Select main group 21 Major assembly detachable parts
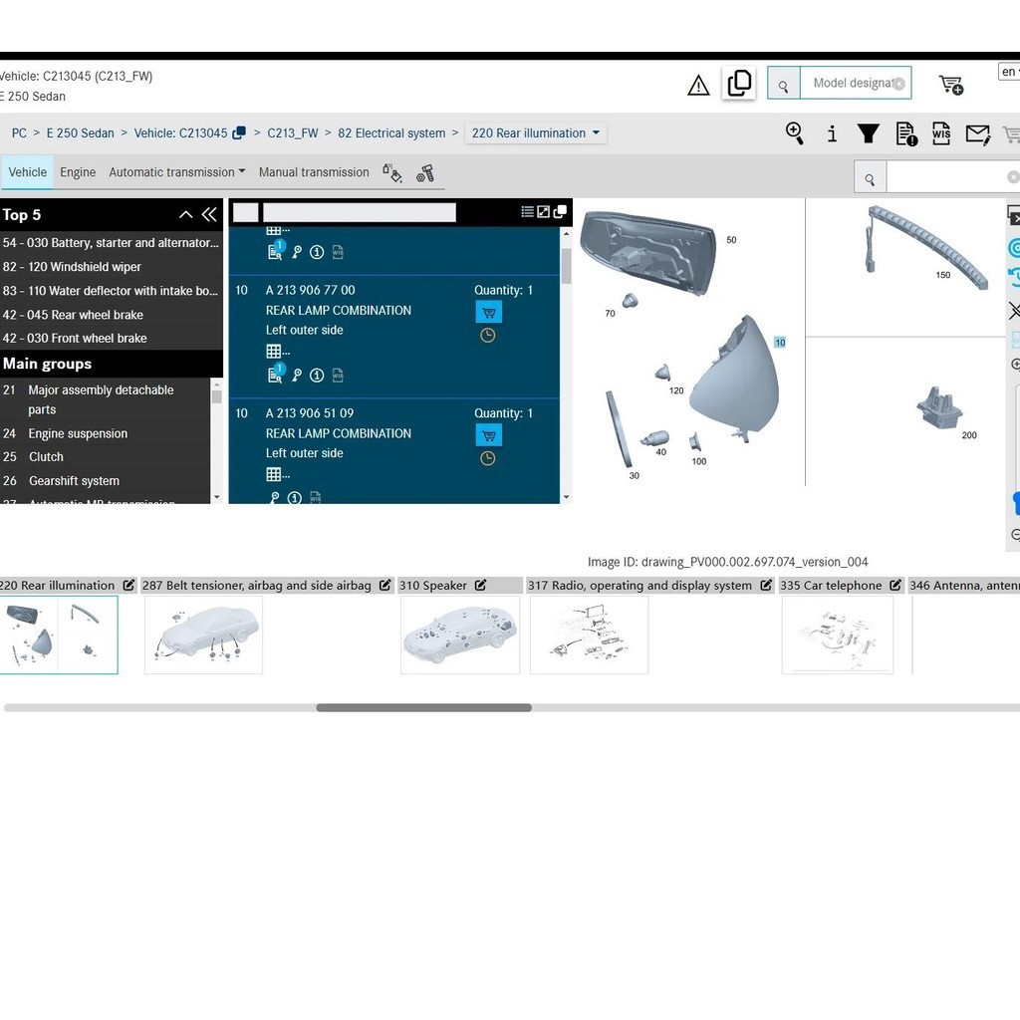The width and height of the screenshot is (1020, 1020). (x=105, y=399)
